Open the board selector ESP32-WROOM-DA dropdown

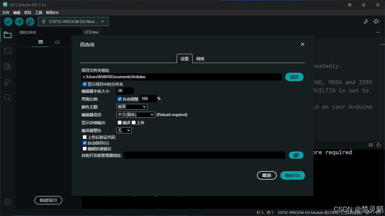click(73, 22)
